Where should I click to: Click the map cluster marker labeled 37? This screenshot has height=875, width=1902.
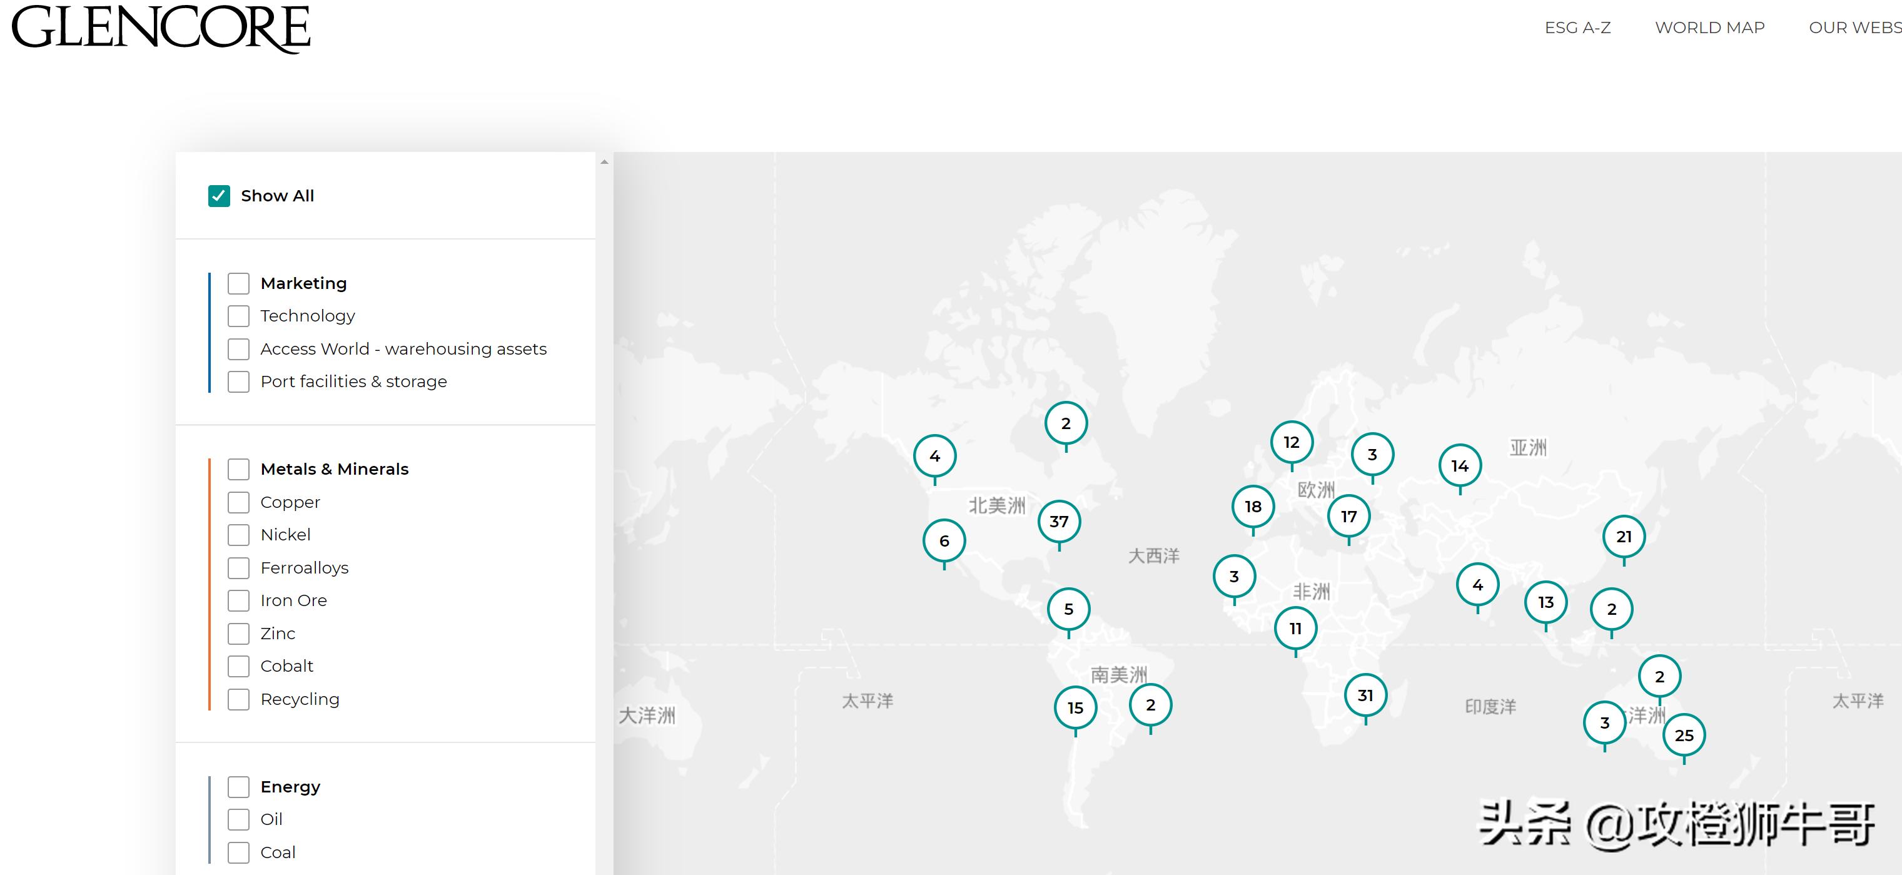(x=1059, y=521)
